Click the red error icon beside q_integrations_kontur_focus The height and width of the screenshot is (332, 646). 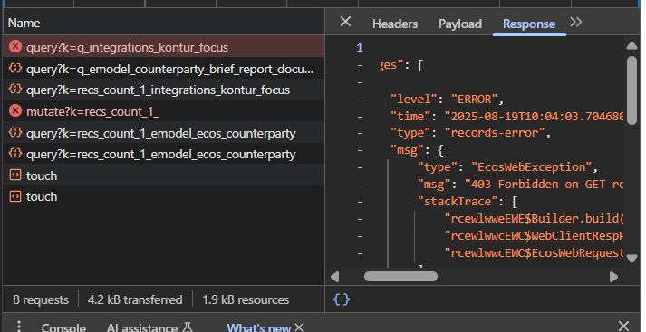(15, 46)
